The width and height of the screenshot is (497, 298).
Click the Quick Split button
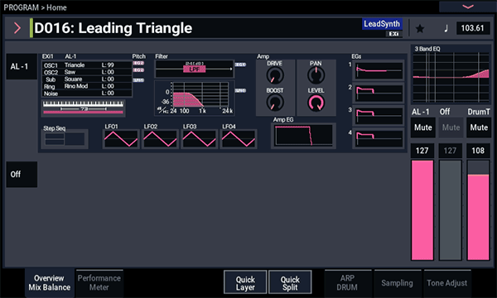290,282
